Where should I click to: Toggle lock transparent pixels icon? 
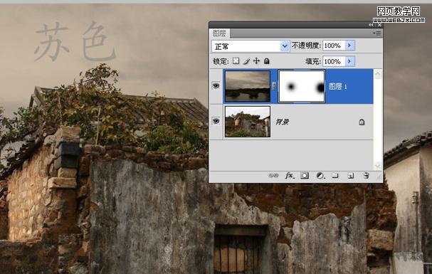(236, 61)
